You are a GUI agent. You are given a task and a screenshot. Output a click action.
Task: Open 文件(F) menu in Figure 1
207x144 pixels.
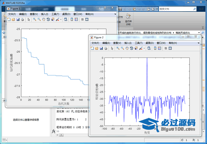[12, 14]
